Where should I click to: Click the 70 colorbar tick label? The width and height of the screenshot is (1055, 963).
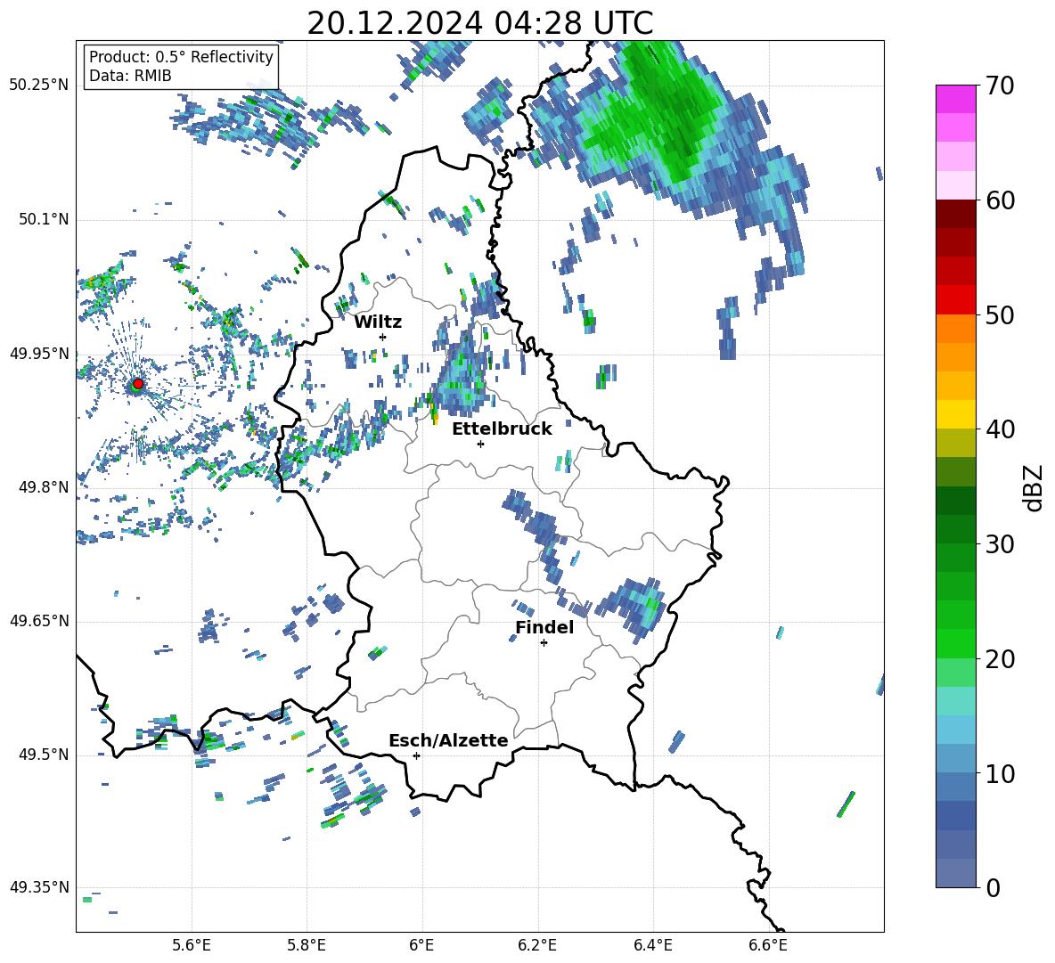click(999, 86)
